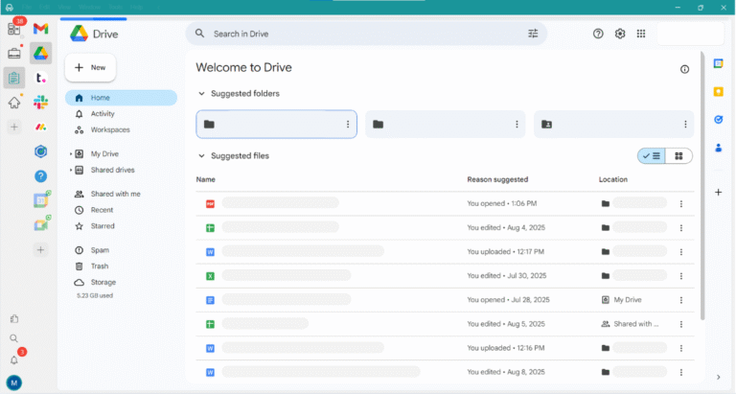Image resolution: width=736 pixels, height=394 pixels.
Task: Open advanced search filter options
Action: coord(533,34)
